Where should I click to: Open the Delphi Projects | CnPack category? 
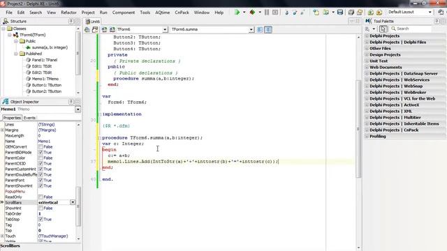click(x=394, y=130)
